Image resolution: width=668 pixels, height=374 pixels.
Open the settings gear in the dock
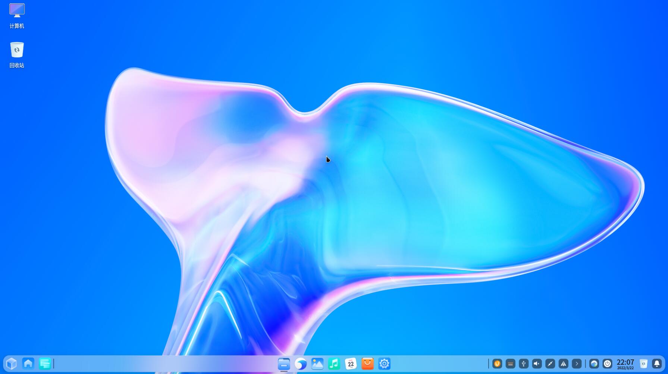pyautogui.click(x=384, y=364)
